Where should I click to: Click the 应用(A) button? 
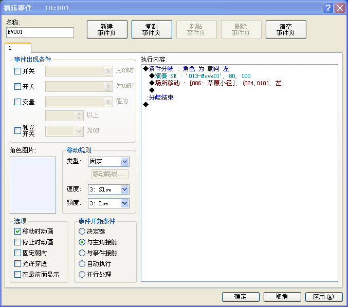coord(324,297)
